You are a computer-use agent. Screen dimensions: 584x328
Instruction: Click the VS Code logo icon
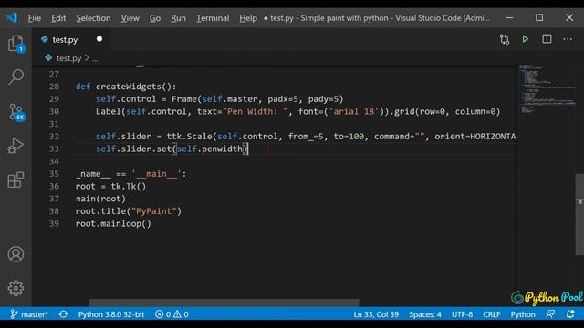coord(12,17)
